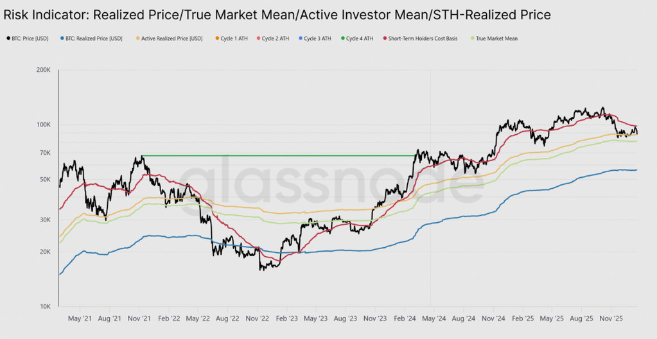657x339 pixels.
Task: Click the blue Realized Price legend dot
Action: (x=63, y=39)
